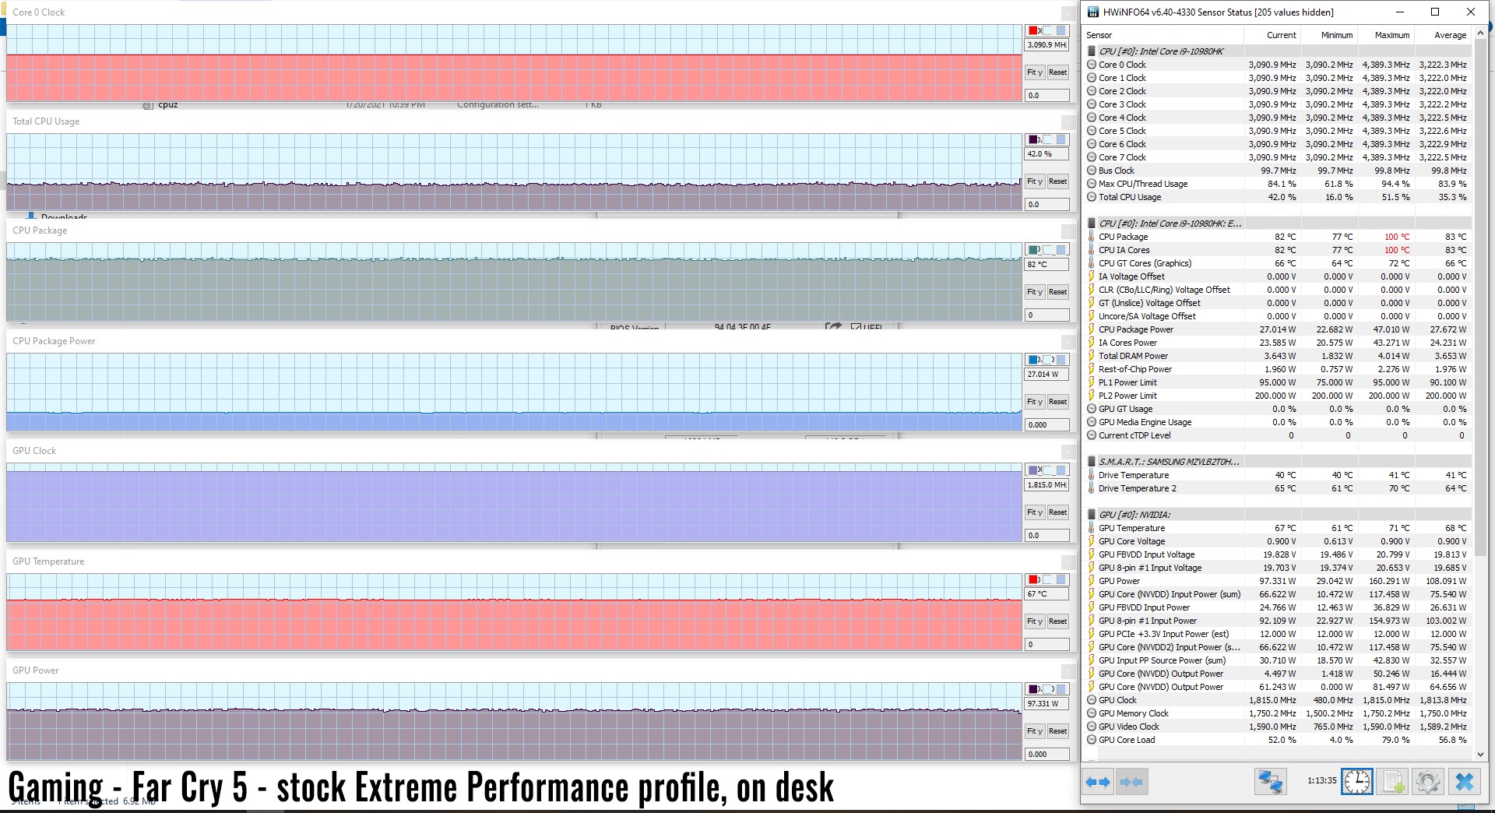Click the blue X close sensors icon
This screenshot has width=1495, height=813.
click(1465, 782)
